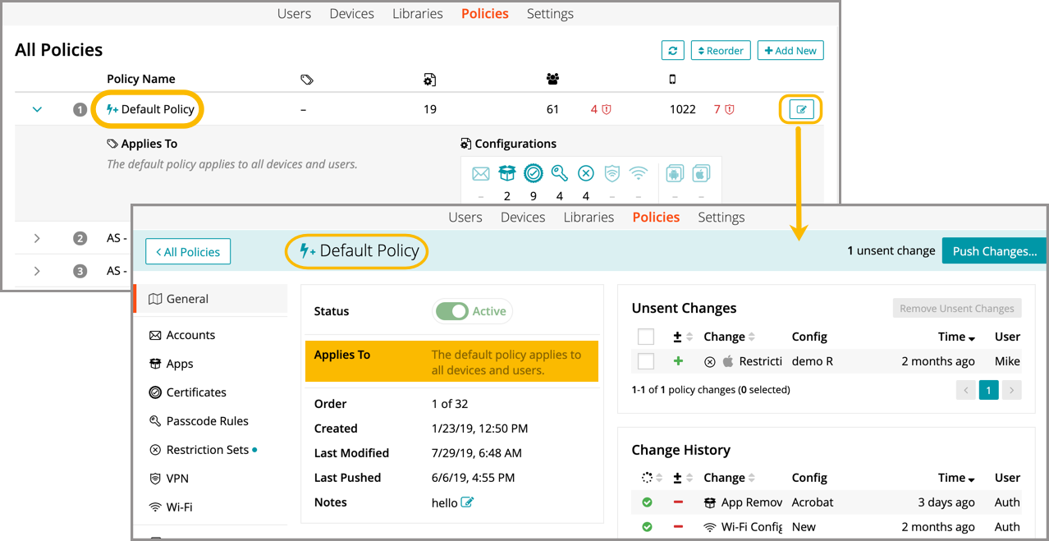This screenshot has width=1049, height=541.
Task: Open the Libraries tab in lower window
Action: click(x=589, y=218)
